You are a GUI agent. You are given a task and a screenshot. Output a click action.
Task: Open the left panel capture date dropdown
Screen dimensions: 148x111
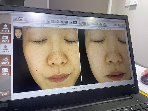(38, 25)
